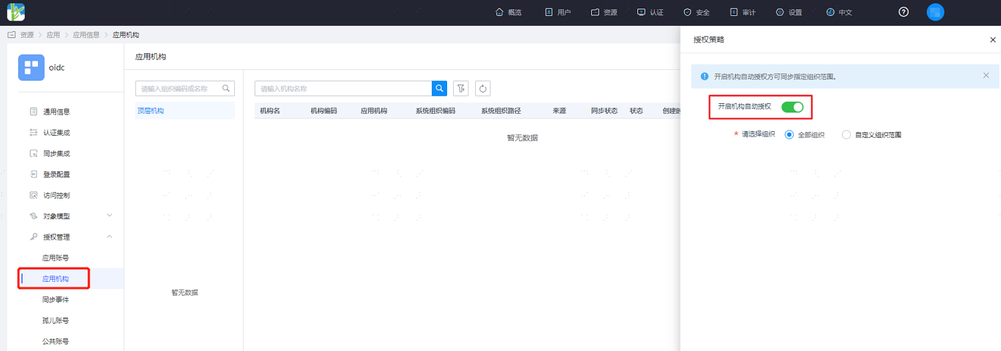1001x351 pixels.
Task: Click the 登录配置 icon in sidebar
Action: [33, 174]
